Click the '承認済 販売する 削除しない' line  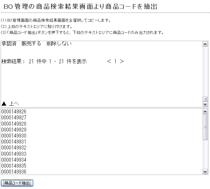(36, 44)
